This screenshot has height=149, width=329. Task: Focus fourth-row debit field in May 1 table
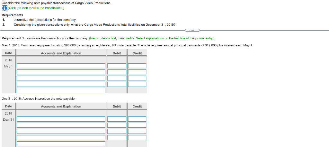click(x=117, y=84)
